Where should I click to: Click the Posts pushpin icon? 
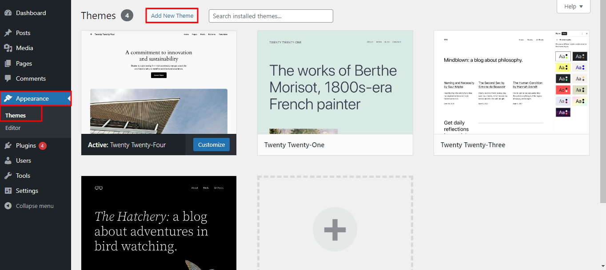click(x=8, y=33)
